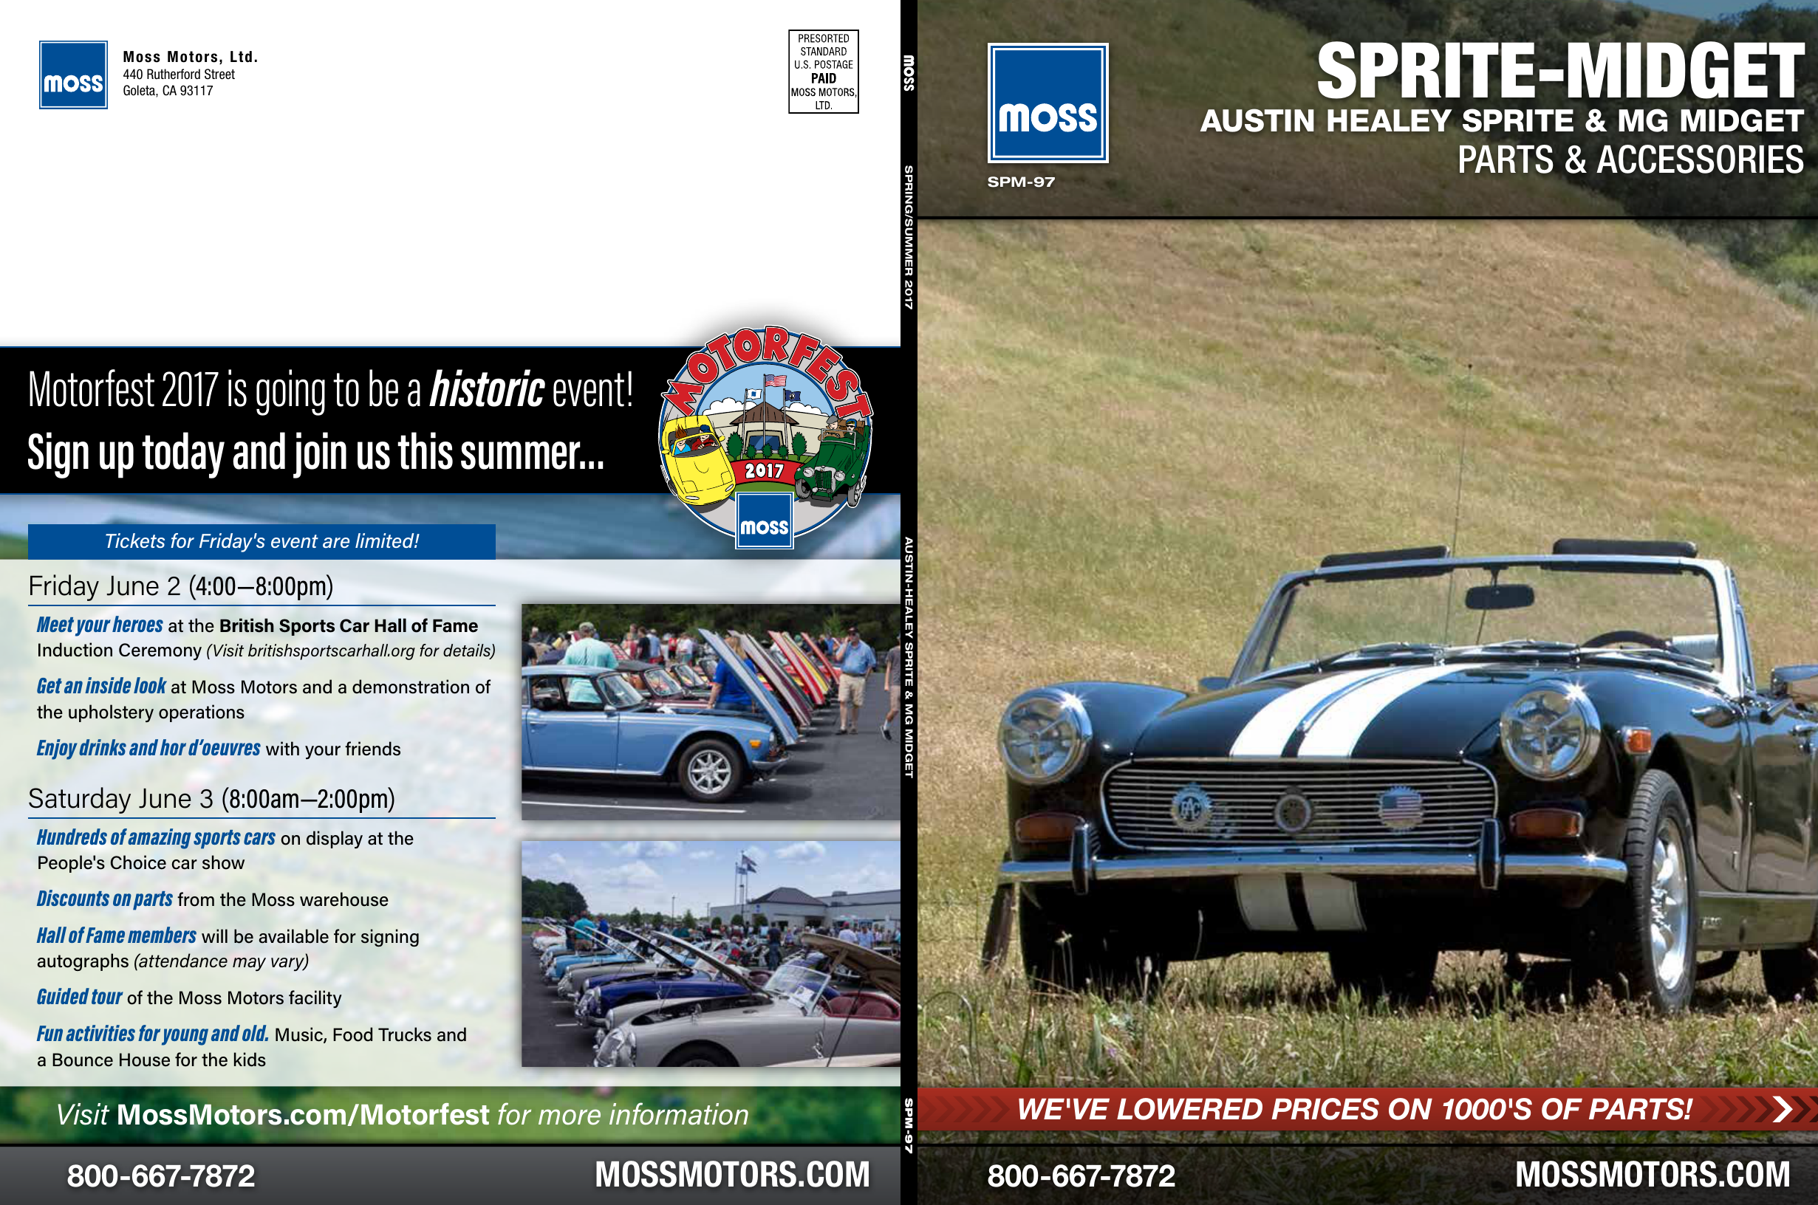Click 'Visit MossMotors.com/Motorfest for more information'
The height and width of the screenshot is (1205, 1818).
402,1114
